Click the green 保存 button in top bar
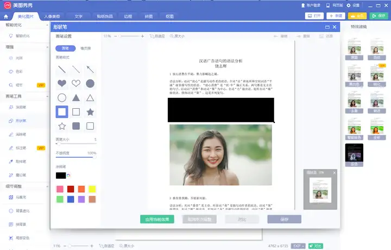391x250 pixels. (x=379, y=16)
